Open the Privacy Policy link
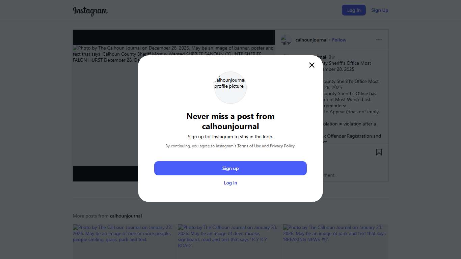The height and width of the screenshot is (259, 461). tap(282, 146)
